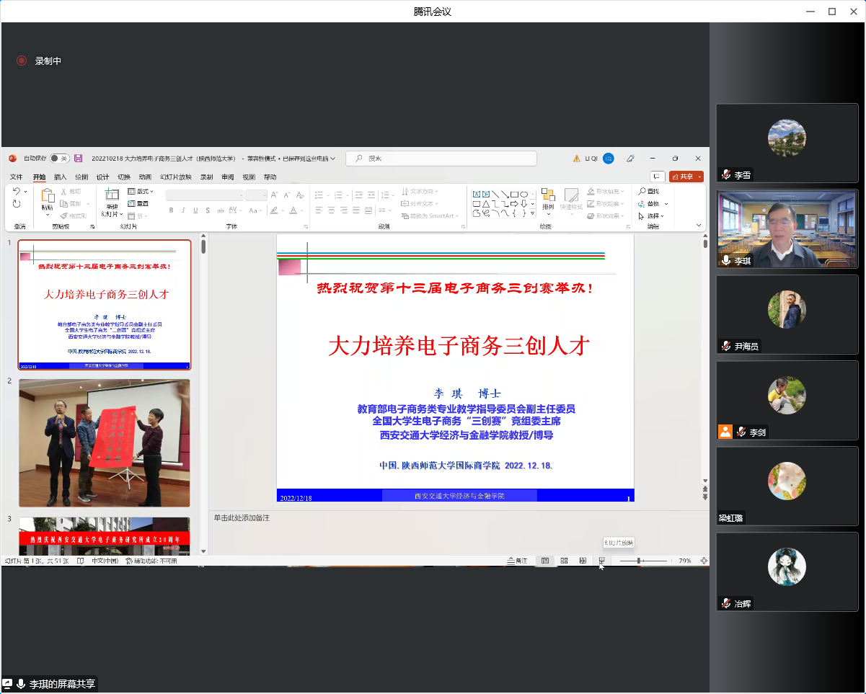Toggle the 自动保存 AutoSave switch
Screen dimensions: 866x694
click(x=59, y=159)
